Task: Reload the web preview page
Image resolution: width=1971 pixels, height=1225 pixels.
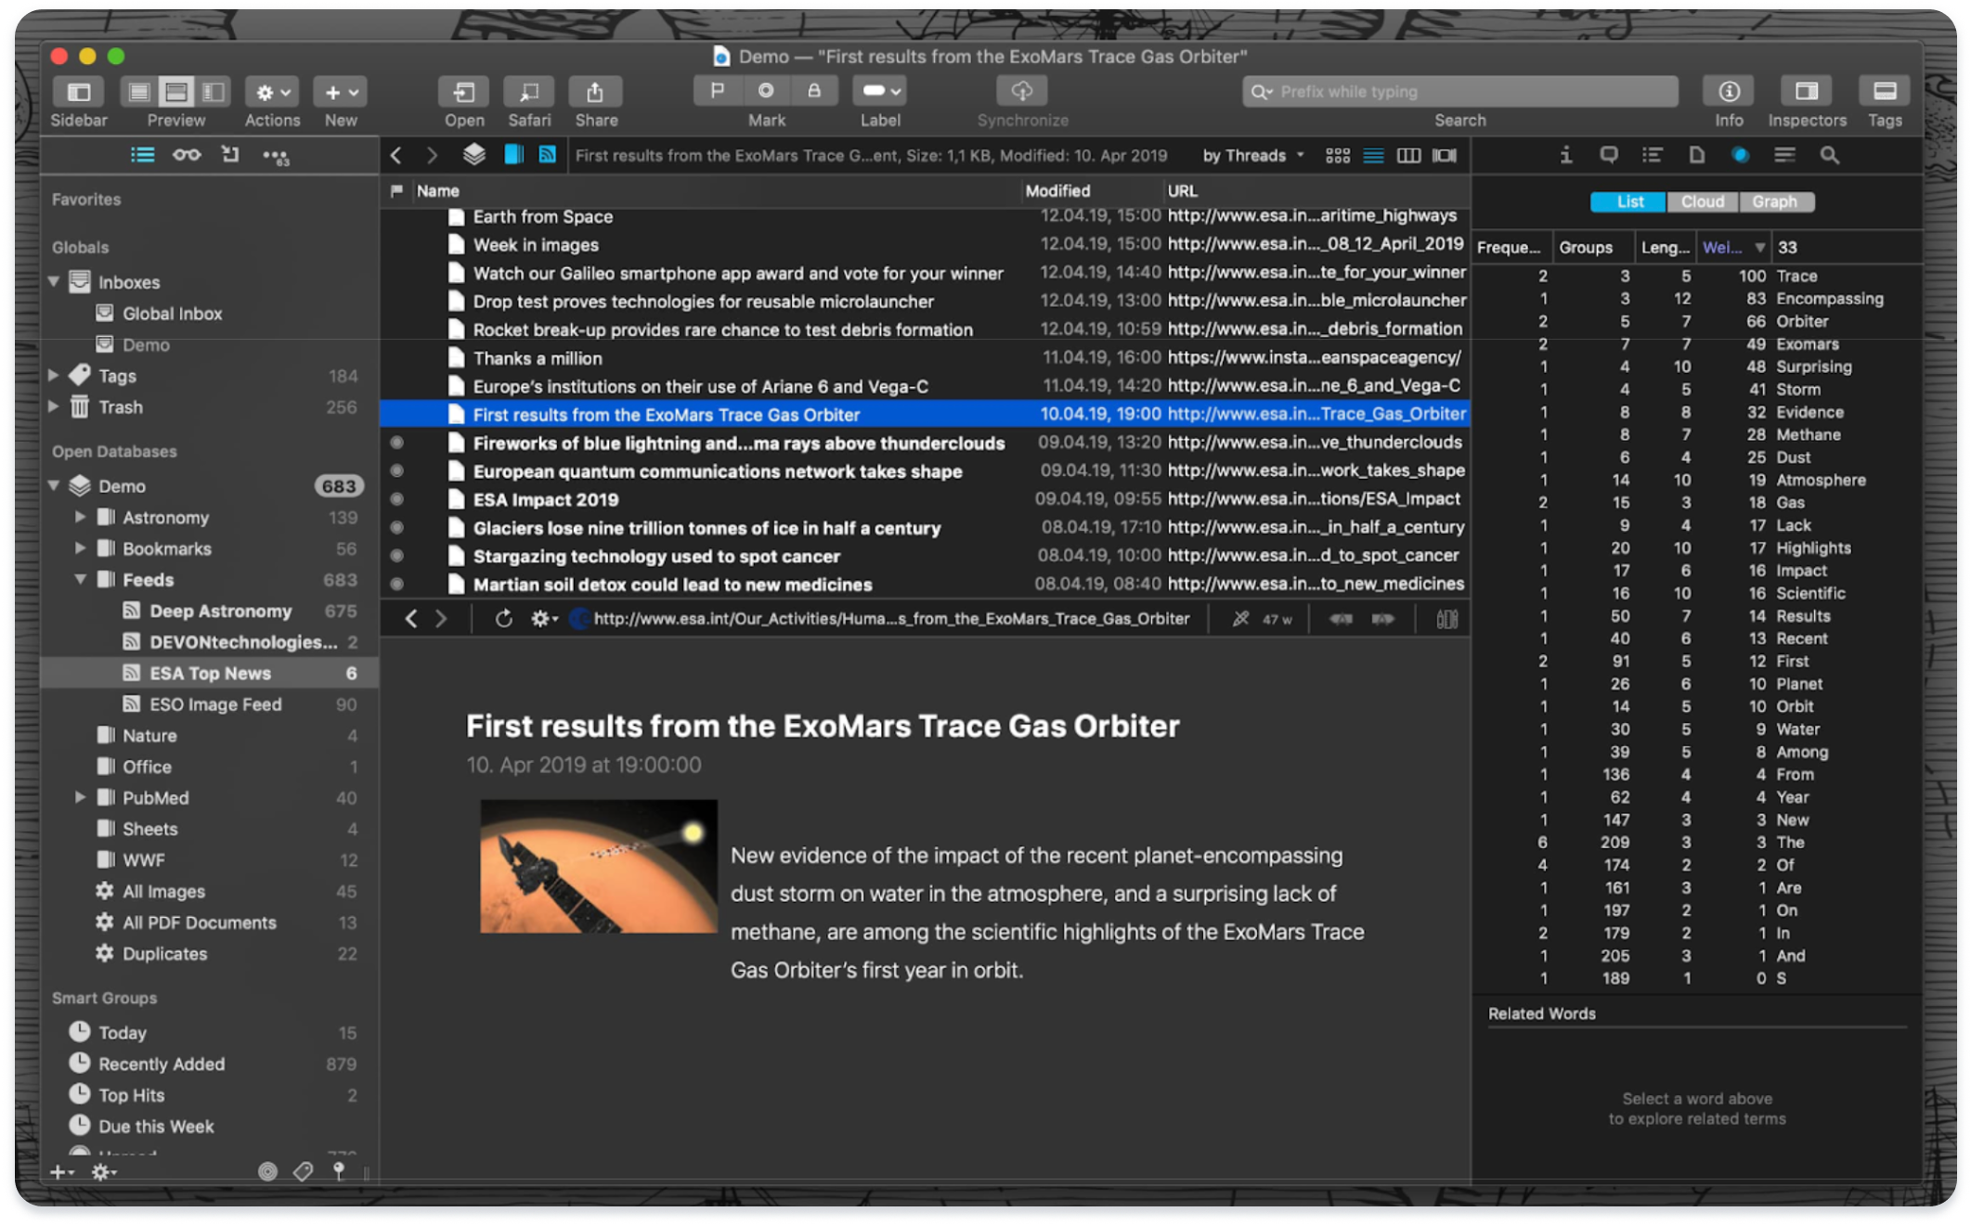Action: (503, 619)
